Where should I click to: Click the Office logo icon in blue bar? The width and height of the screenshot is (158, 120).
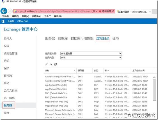(x=3, y=21)
